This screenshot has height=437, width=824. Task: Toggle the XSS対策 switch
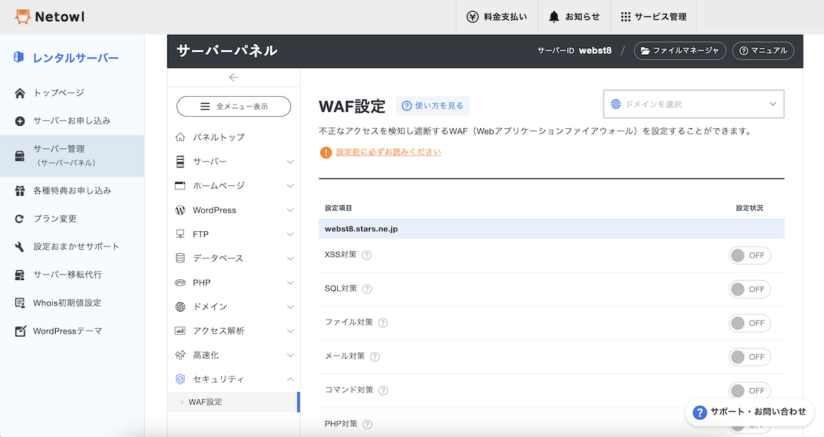coord(750,255)
